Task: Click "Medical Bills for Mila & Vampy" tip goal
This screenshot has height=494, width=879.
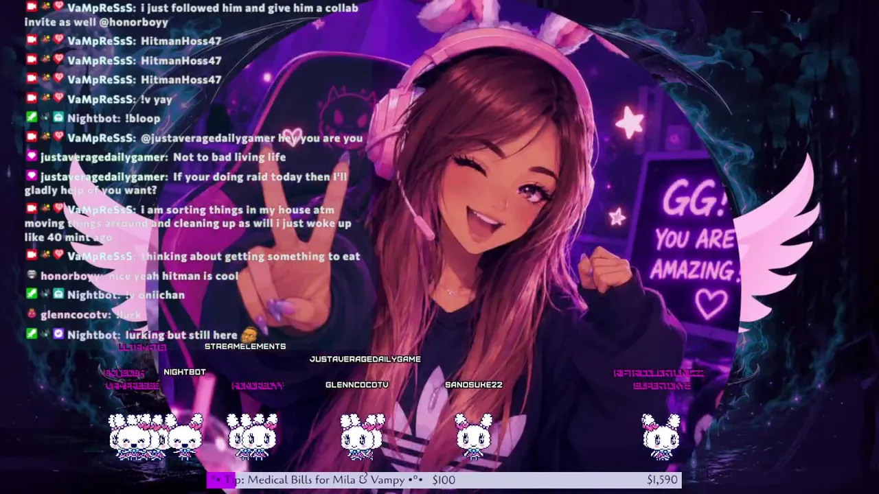Action: coord(326,480)
